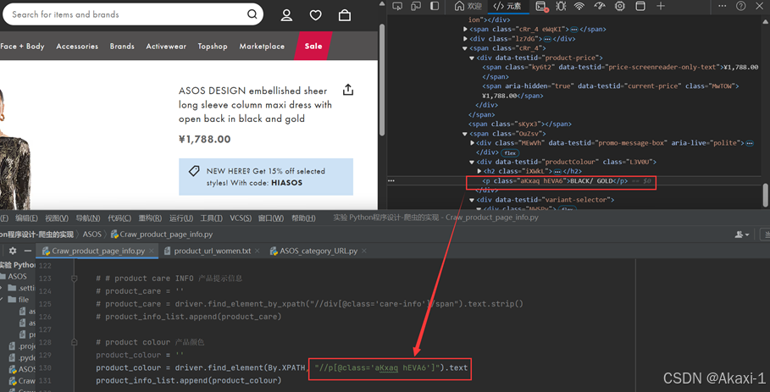770x392 pixels.
Task: Open the DevTools performance gauge icon
Action: point(600,6)
